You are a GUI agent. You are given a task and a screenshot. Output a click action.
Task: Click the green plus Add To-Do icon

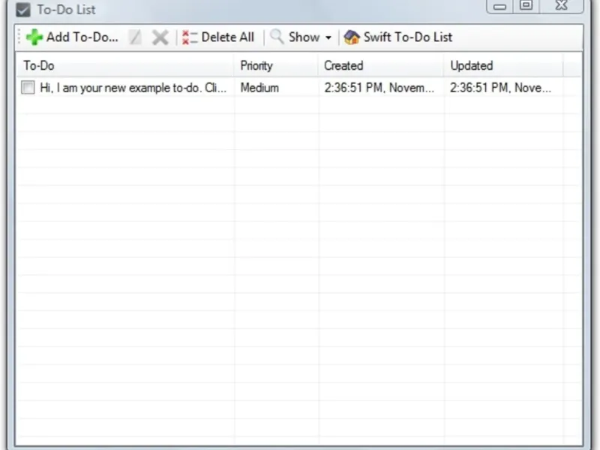[34, 37]
